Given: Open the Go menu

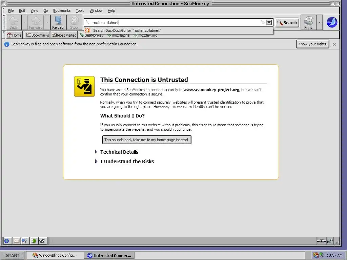Looking at the screenshot, I should click(x=46, y=10).
